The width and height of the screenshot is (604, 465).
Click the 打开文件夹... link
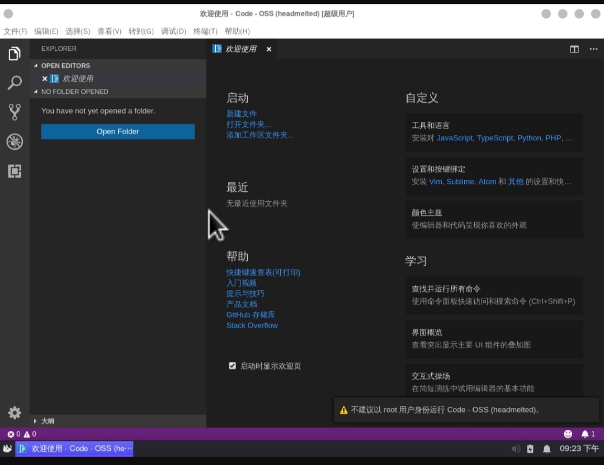248,125
